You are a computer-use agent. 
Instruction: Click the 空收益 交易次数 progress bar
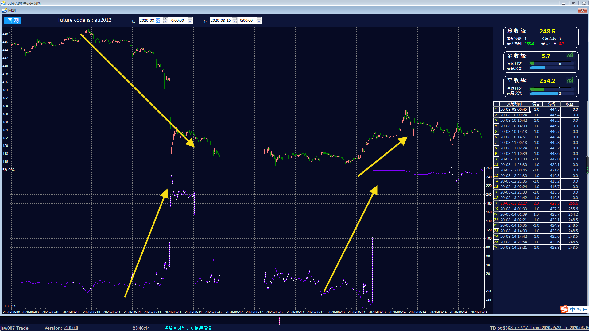click(552, 94)
